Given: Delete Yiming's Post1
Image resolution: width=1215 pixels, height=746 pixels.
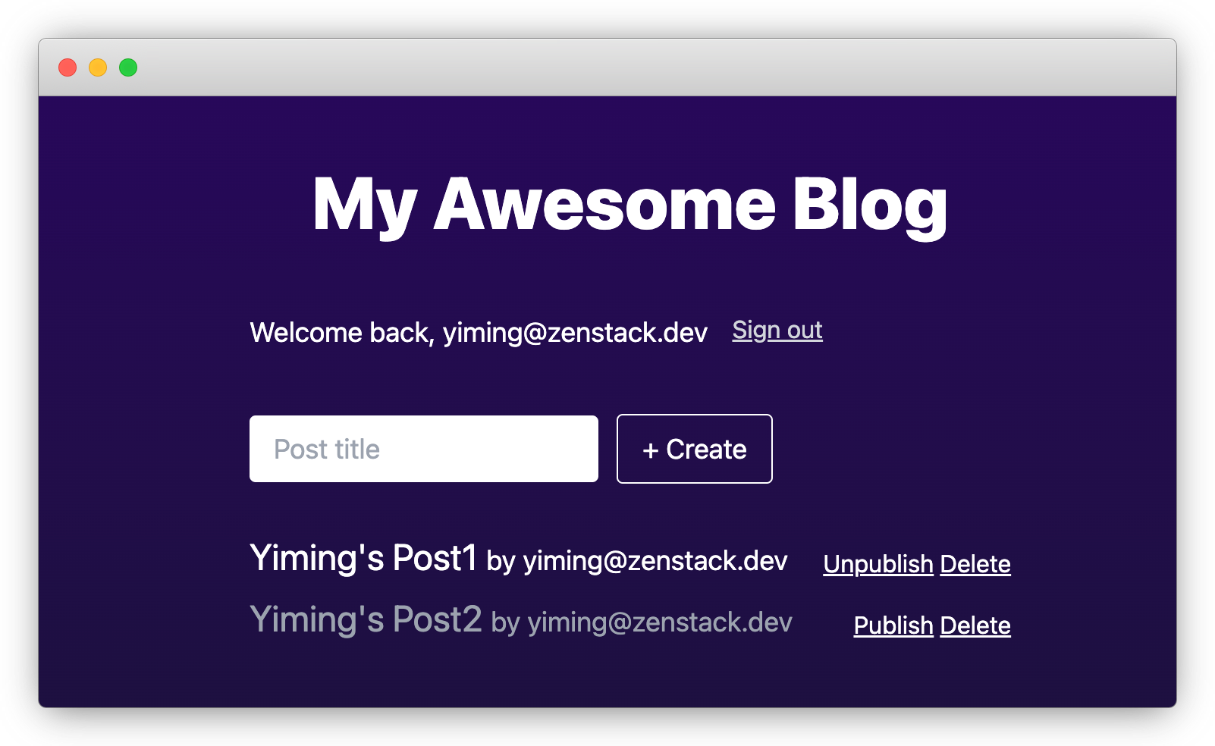Looking at the screenshot, I should 975,564.
